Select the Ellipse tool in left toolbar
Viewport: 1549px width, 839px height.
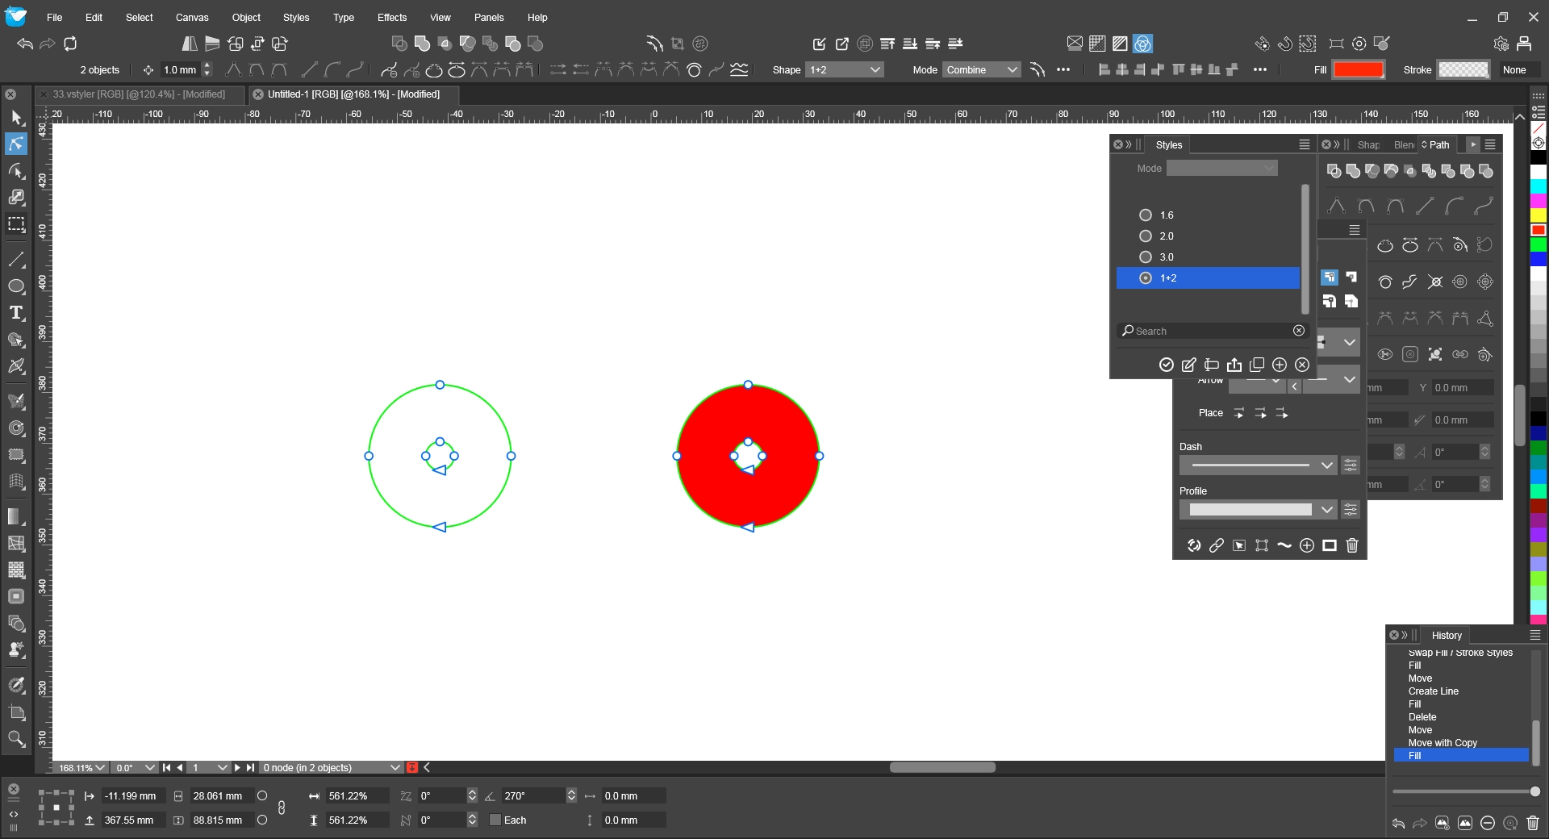pos(16,286)
